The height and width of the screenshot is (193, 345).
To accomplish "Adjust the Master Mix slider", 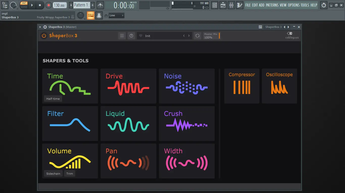I will (212, 36).
